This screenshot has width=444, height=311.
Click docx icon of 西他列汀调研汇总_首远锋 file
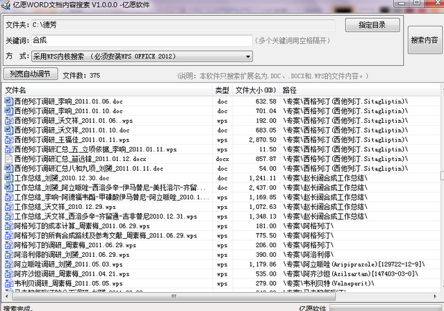click(x=9, y=159)
